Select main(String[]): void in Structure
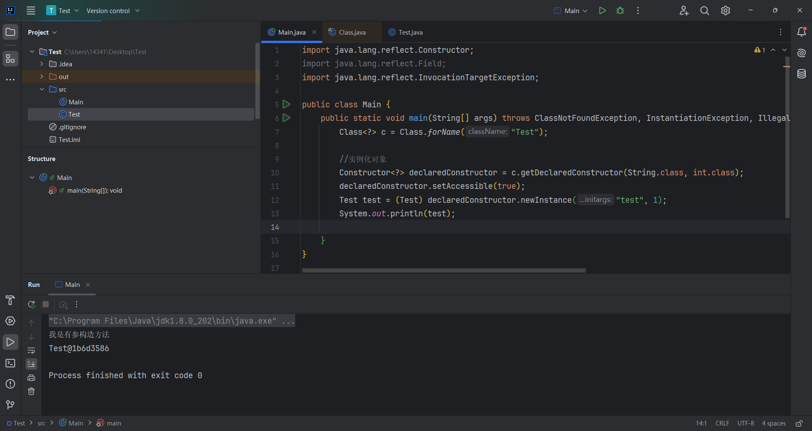Screen dimensions: 812x431 [x=94, y=191]
